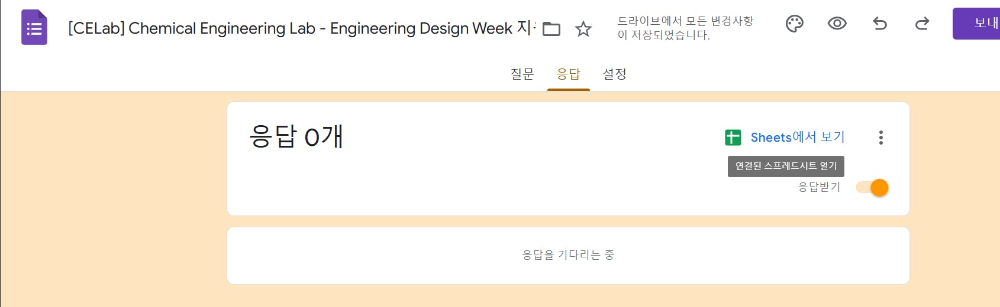Image resolution: width=1000 pixels, height=307 pixels.
Task: Click the 응답받기 label text
Action: 819,187
